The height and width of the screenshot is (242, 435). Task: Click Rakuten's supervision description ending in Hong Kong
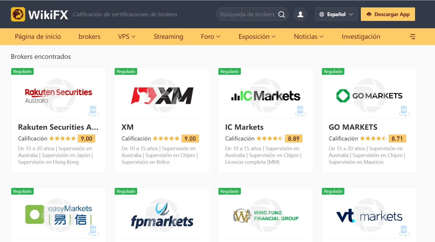pos(56,155)
